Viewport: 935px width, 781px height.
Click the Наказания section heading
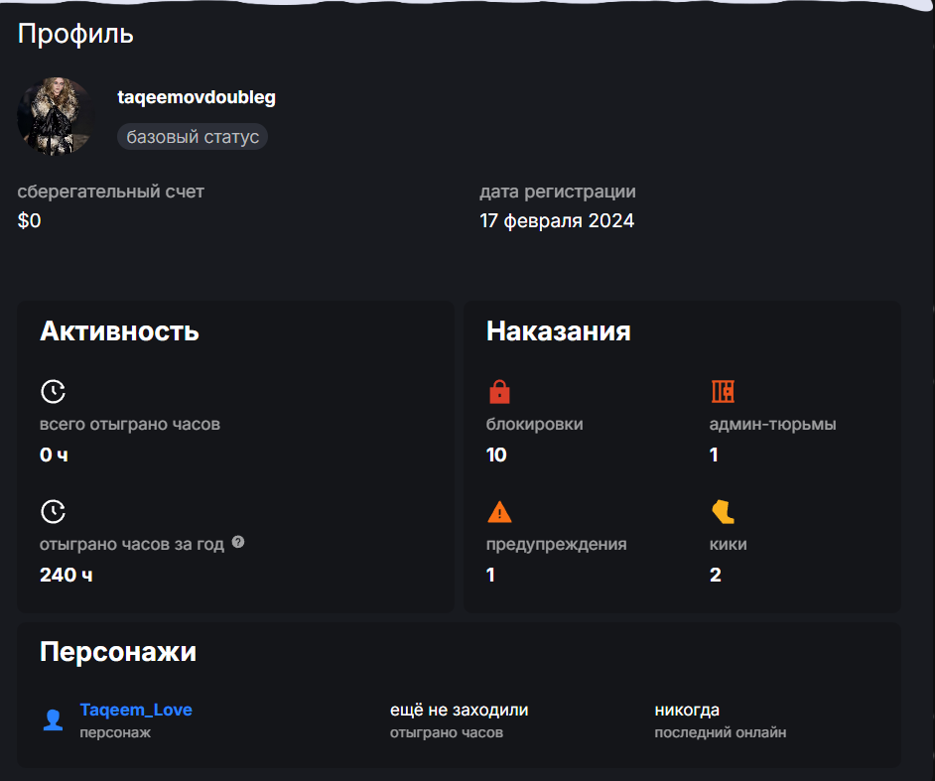pyautogui.click(x=558, y=331)
